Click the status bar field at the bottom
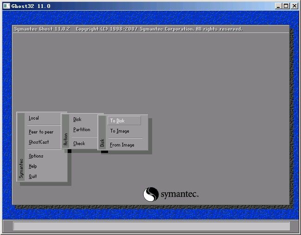Viewport: 301px width, 235px height. [x=152, y=226]
